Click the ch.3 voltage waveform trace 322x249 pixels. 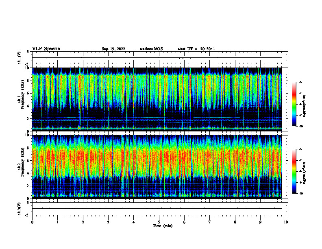[x=157, y=209]
